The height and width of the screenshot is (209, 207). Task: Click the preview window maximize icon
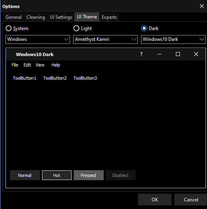178,54
